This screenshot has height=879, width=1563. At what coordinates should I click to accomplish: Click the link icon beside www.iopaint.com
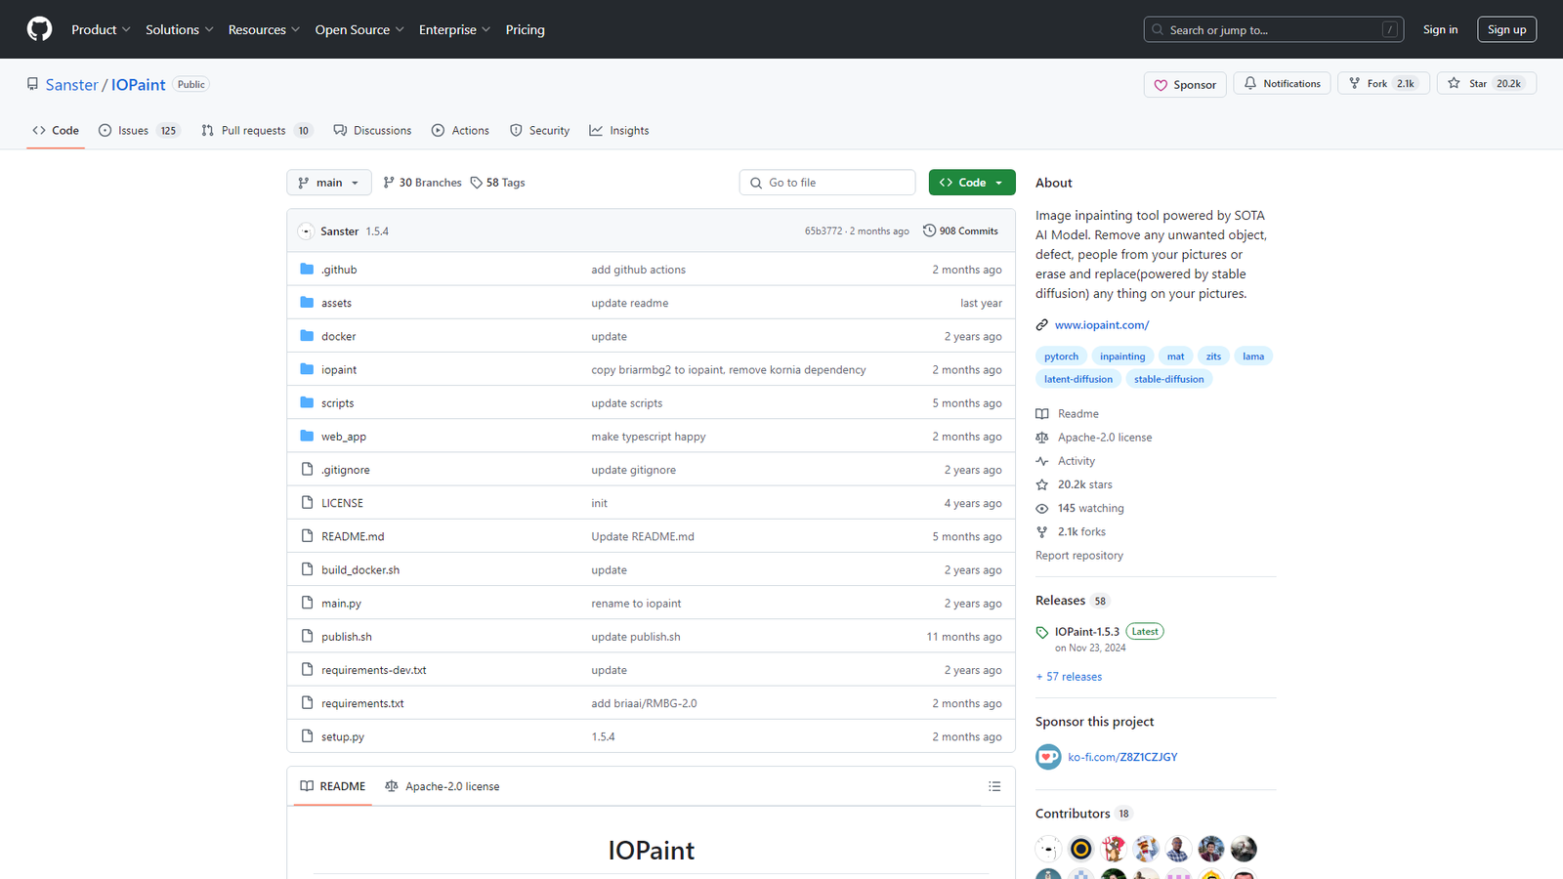click(1042, 325)
